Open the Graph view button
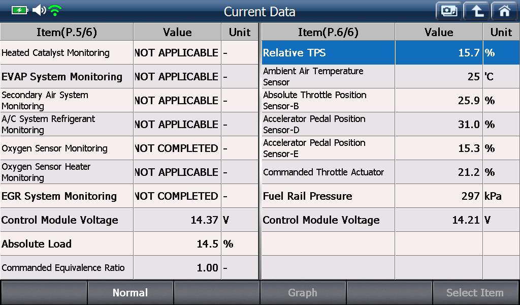 point(303,292)
